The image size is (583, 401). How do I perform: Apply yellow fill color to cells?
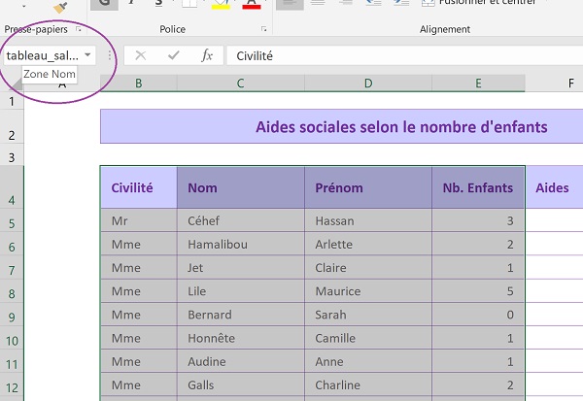221,4
